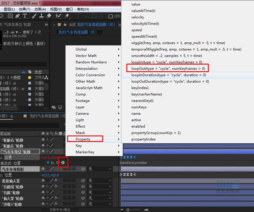
Task: Pick the Clone Stamp tool
Action: coord(41,16)
